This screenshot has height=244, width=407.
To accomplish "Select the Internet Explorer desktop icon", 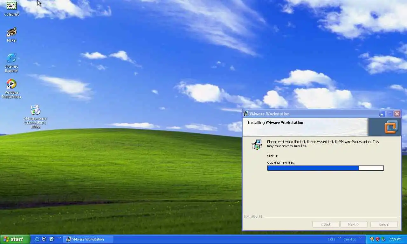I will 11,63.
